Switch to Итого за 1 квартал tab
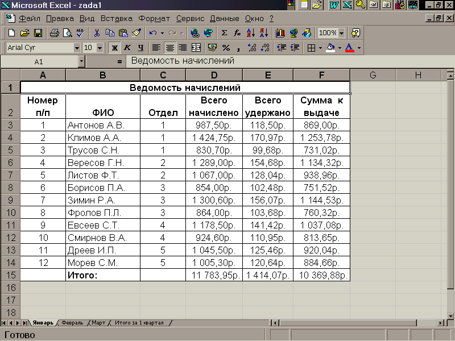This screenshot has height=341, width=455. click(139, 323)
